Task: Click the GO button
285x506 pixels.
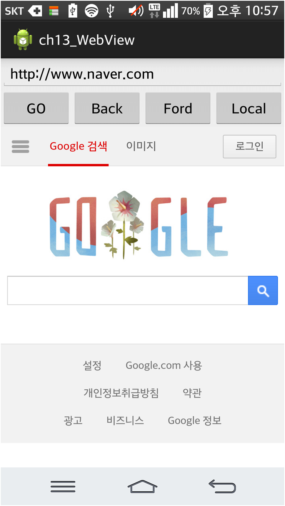Action: pyautogui.click(x=36, y=108)
